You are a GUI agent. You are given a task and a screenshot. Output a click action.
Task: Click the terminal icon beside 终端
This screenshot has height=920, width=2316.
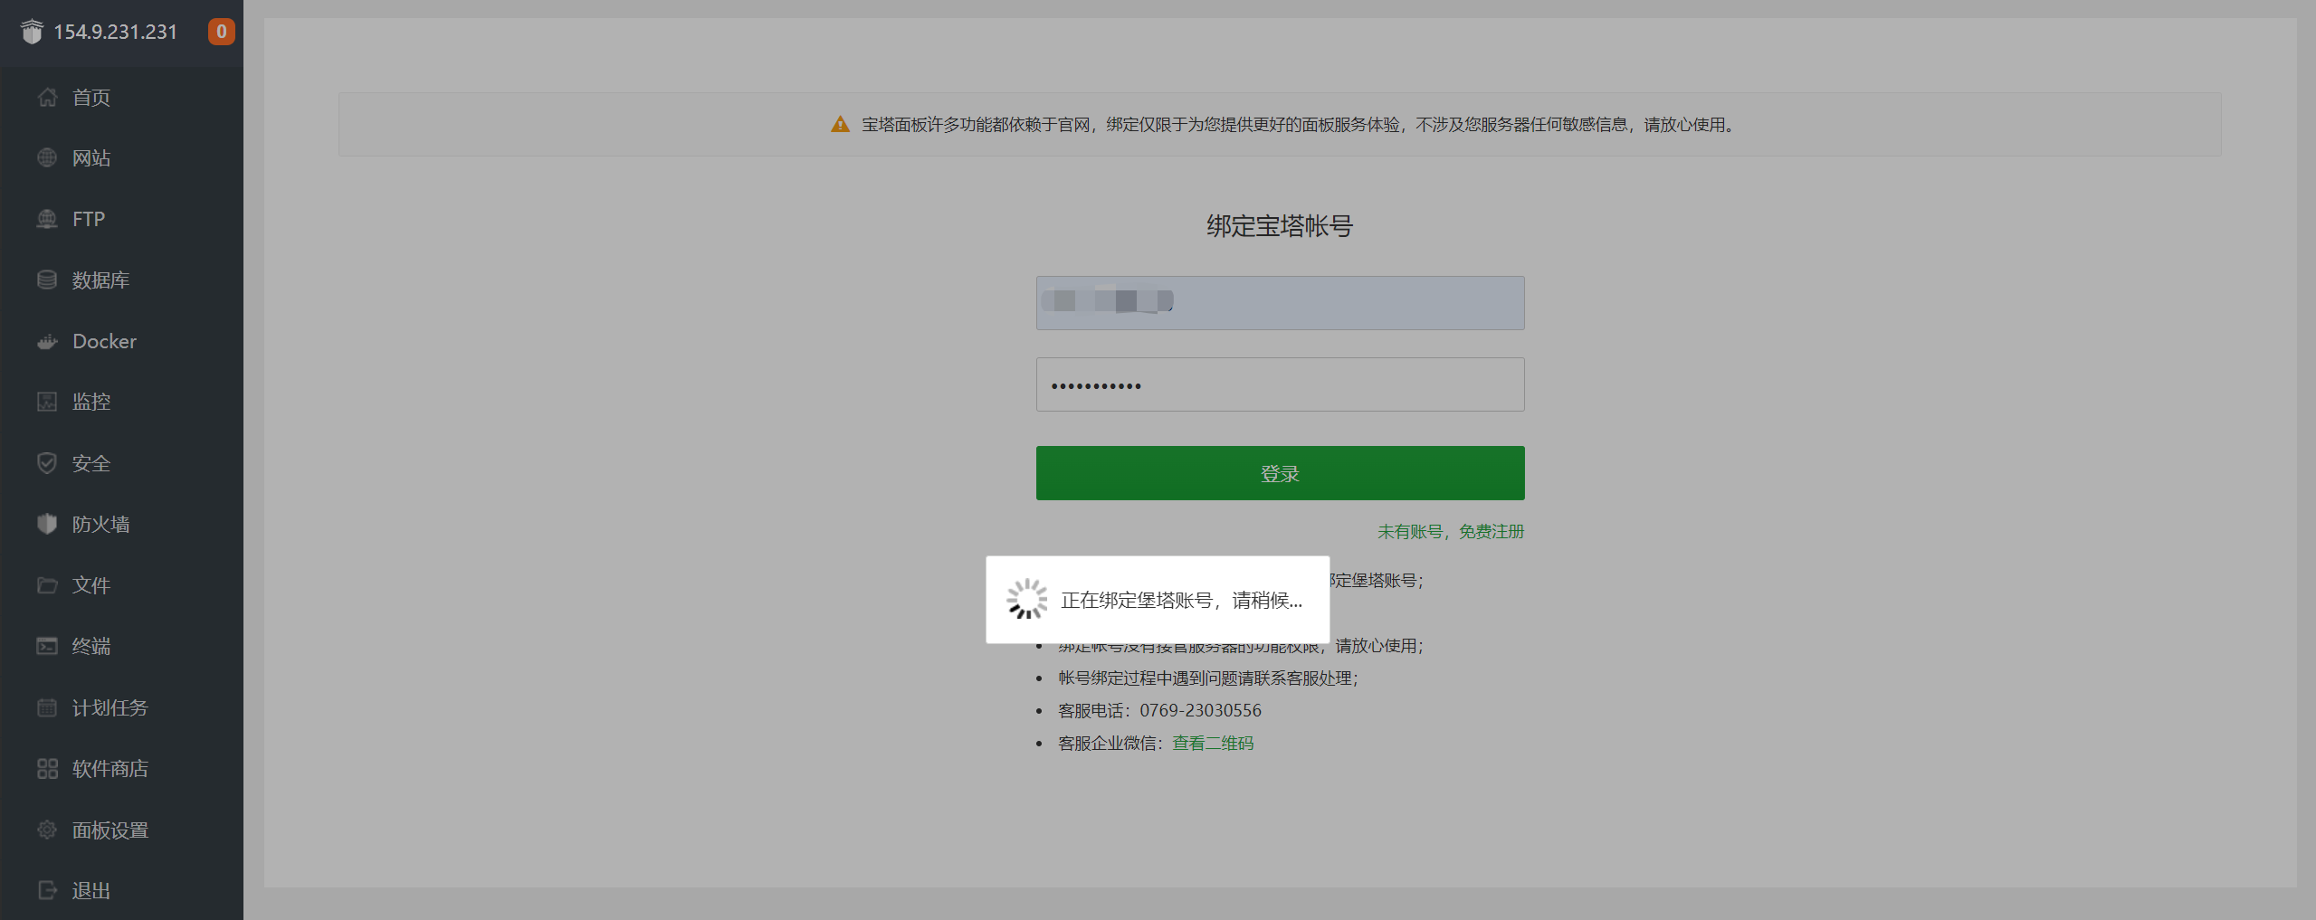(47, 646)
